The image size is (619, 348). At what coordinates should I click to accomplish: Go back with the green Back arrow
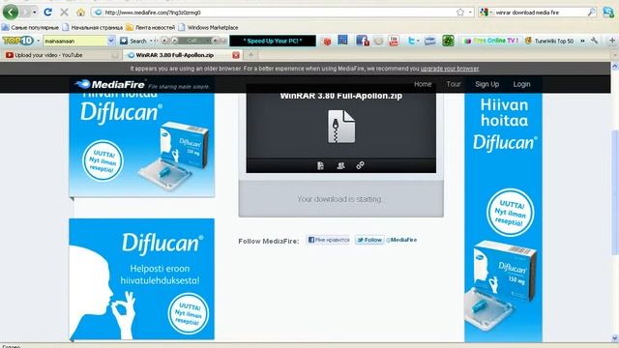click(x=11, y=13)
